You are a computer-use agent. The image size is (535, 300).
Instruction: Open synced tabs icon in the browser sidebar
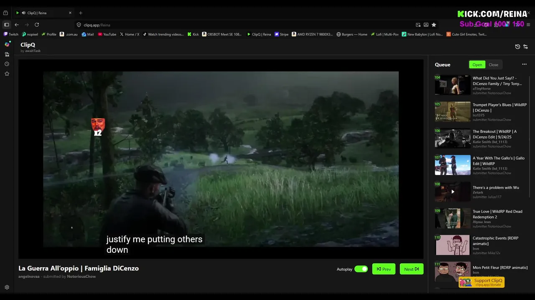[7, 54]
